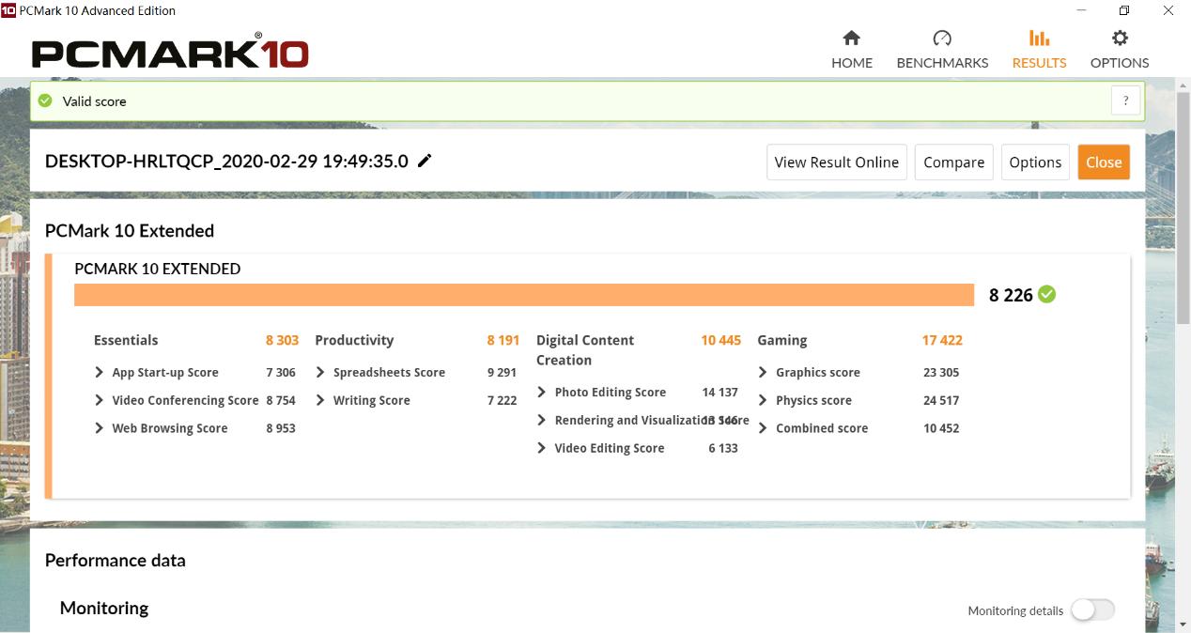Expand the Graphics score details
This screenshot has height=633, width=1191.
click(x=762, y=372)
